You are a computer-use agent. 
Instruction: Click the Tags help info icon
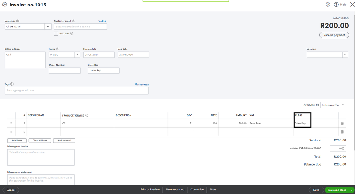[12, 84]
